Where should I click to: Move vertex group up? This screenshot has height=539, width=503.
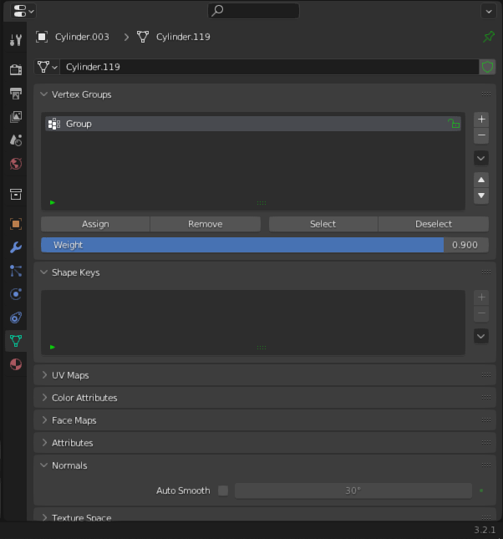[481, 180]
